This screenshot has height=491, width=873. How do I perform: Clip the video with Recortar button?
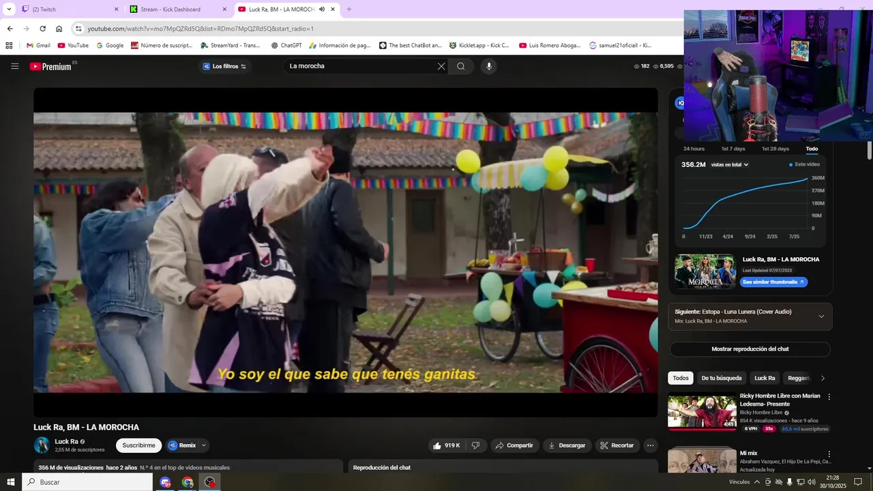point(617,445)
